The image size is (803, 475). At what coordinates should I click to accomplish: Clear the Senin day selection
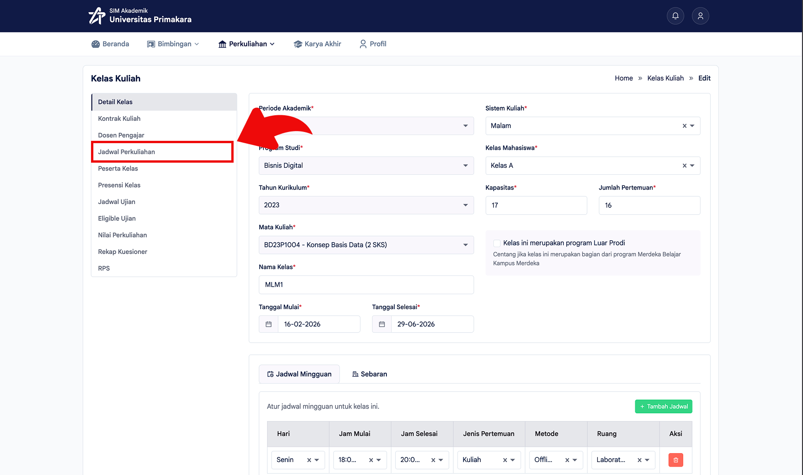tap(309, 460)
